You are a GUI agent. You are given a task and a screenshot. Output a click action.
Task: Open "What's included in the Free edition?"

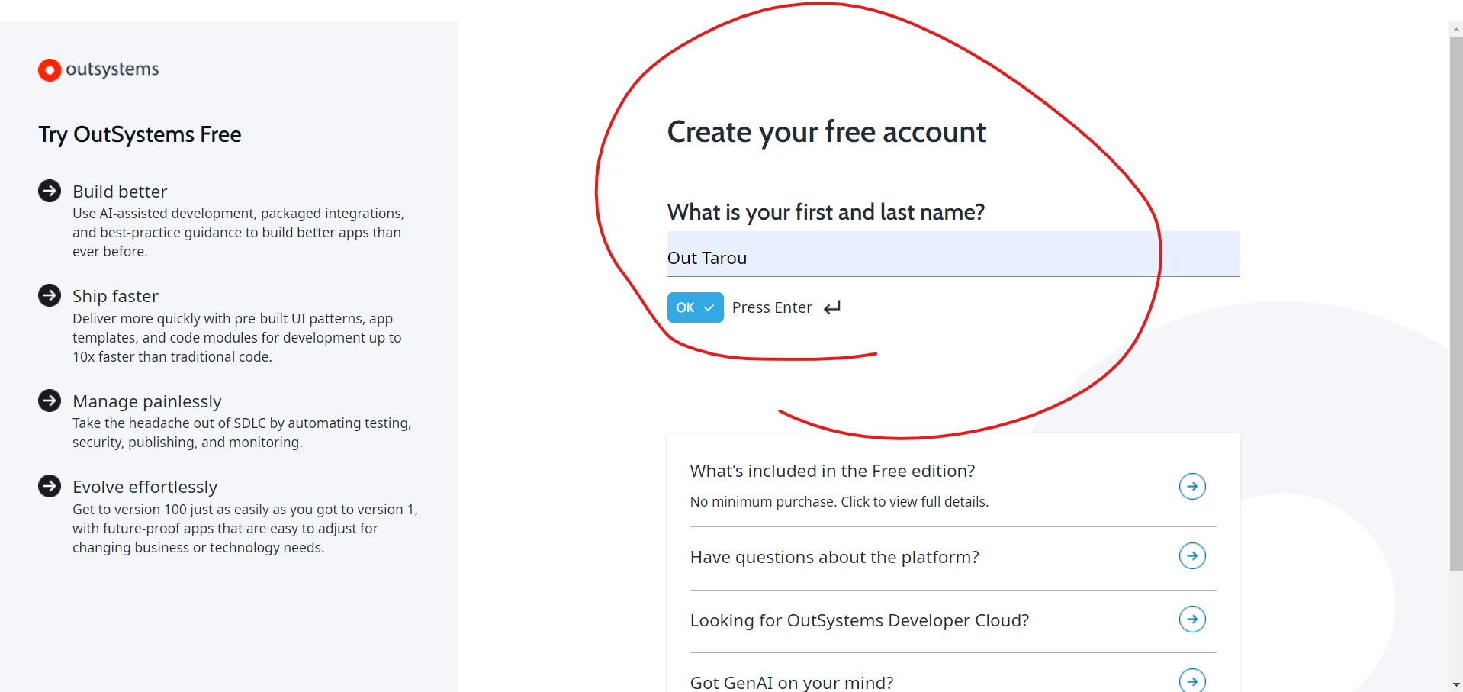(832, 471)
